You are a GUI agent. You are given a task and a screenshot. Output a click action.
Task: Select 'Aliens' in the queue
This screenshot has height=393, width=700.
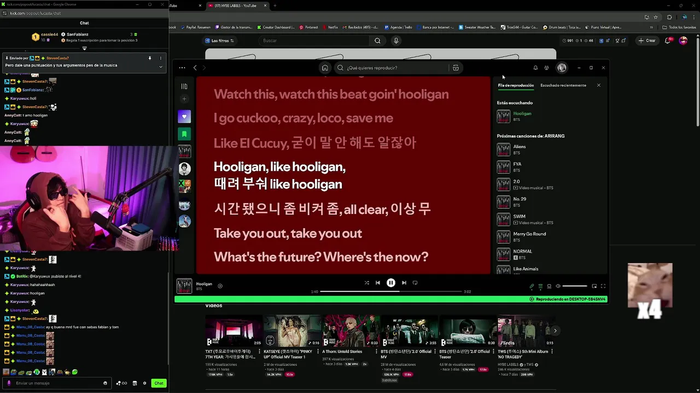(x=550, y=150)
